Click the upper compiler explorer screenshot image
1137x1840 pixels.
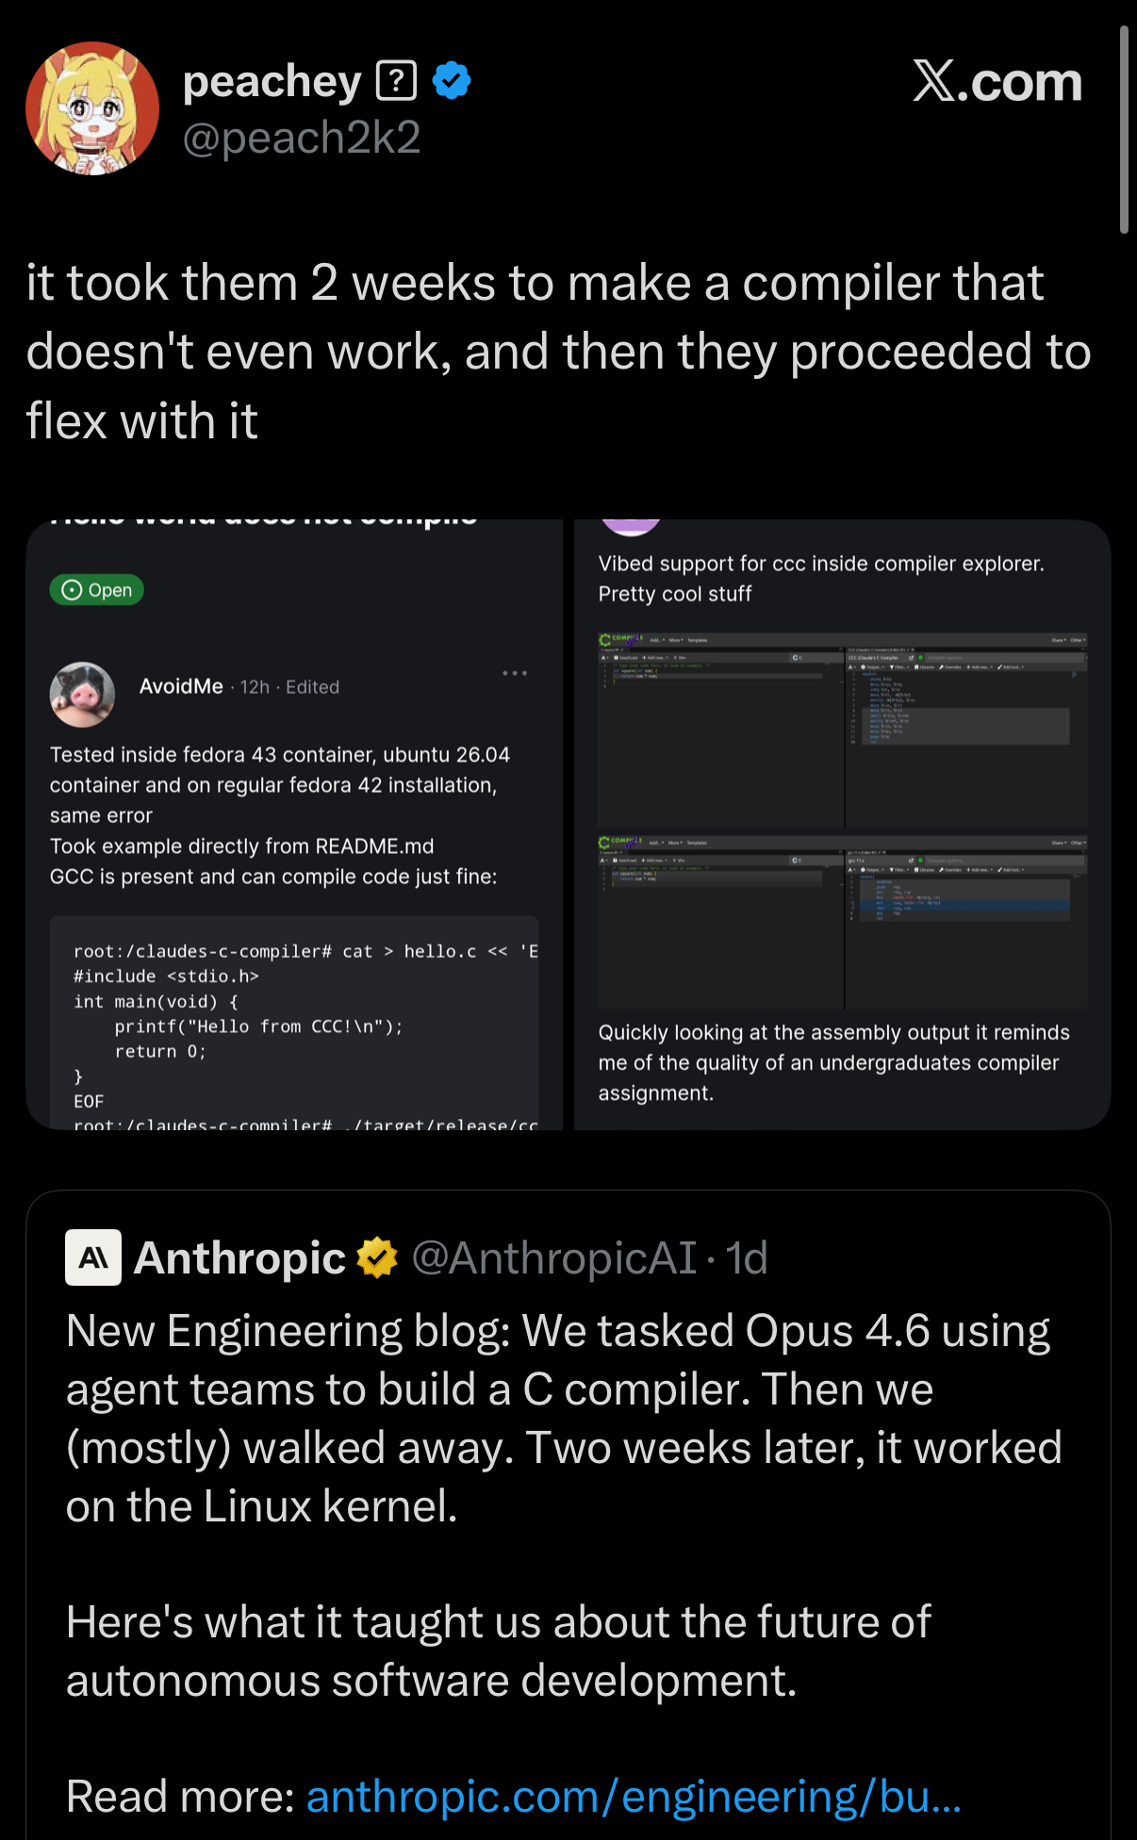click(842, 731)
